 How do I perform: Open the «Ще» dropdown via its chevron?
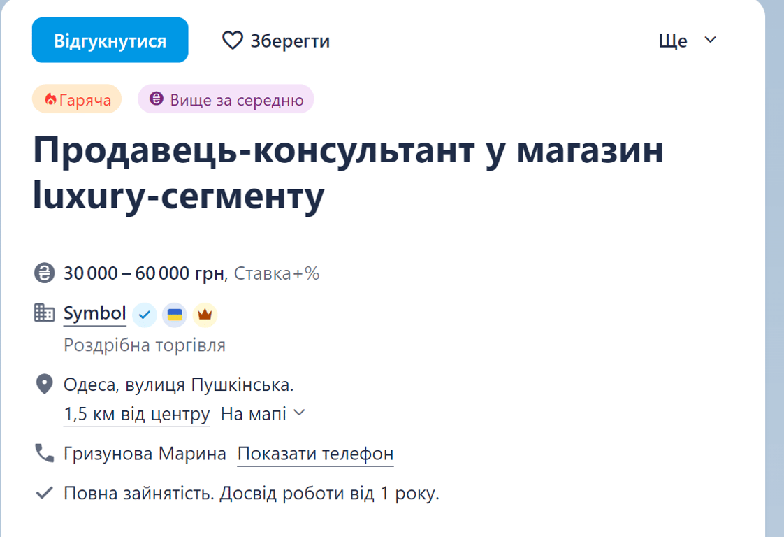click(710, 41)
